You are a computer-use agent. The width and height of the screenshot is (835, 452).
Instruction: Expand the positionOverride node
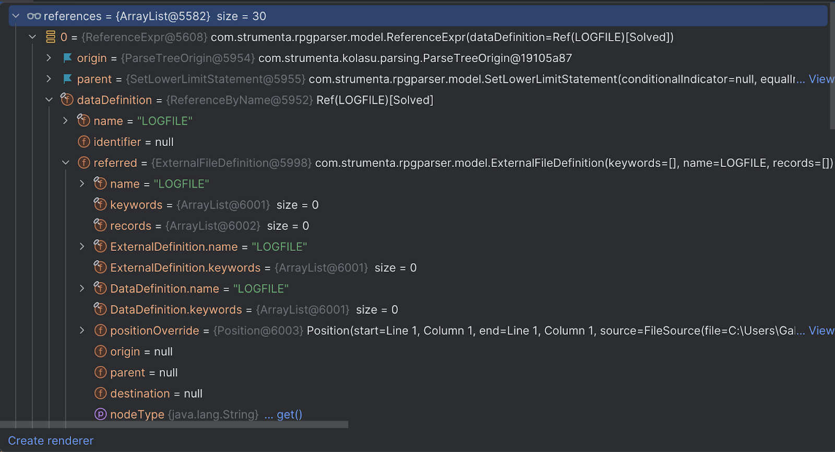tap(82, 330)
